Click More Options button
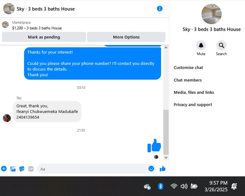The height and width of the screenshot is (196, 245). click(x=126, y=37)
